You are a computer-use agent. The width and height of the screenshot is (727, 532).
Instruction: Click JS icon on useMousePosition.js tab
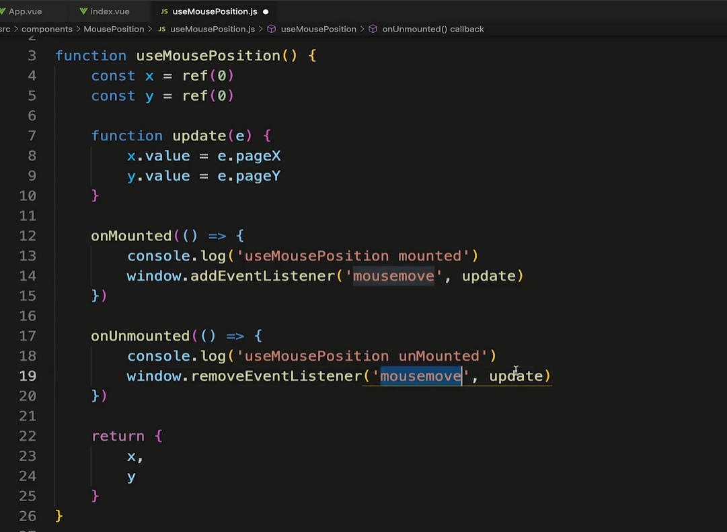pyautogui.click(x=164, y=11)
